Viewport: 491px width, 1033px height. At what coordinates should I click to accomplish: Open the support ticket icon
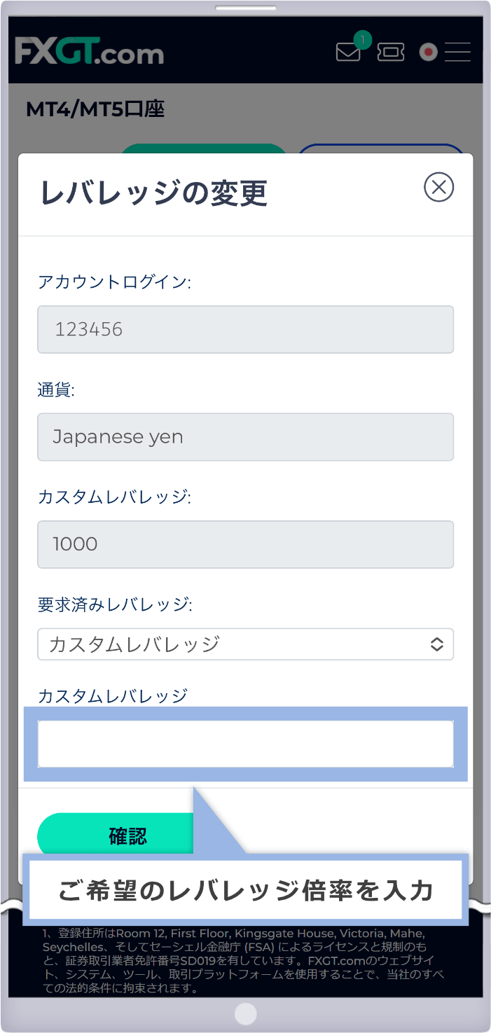[390, 52]
